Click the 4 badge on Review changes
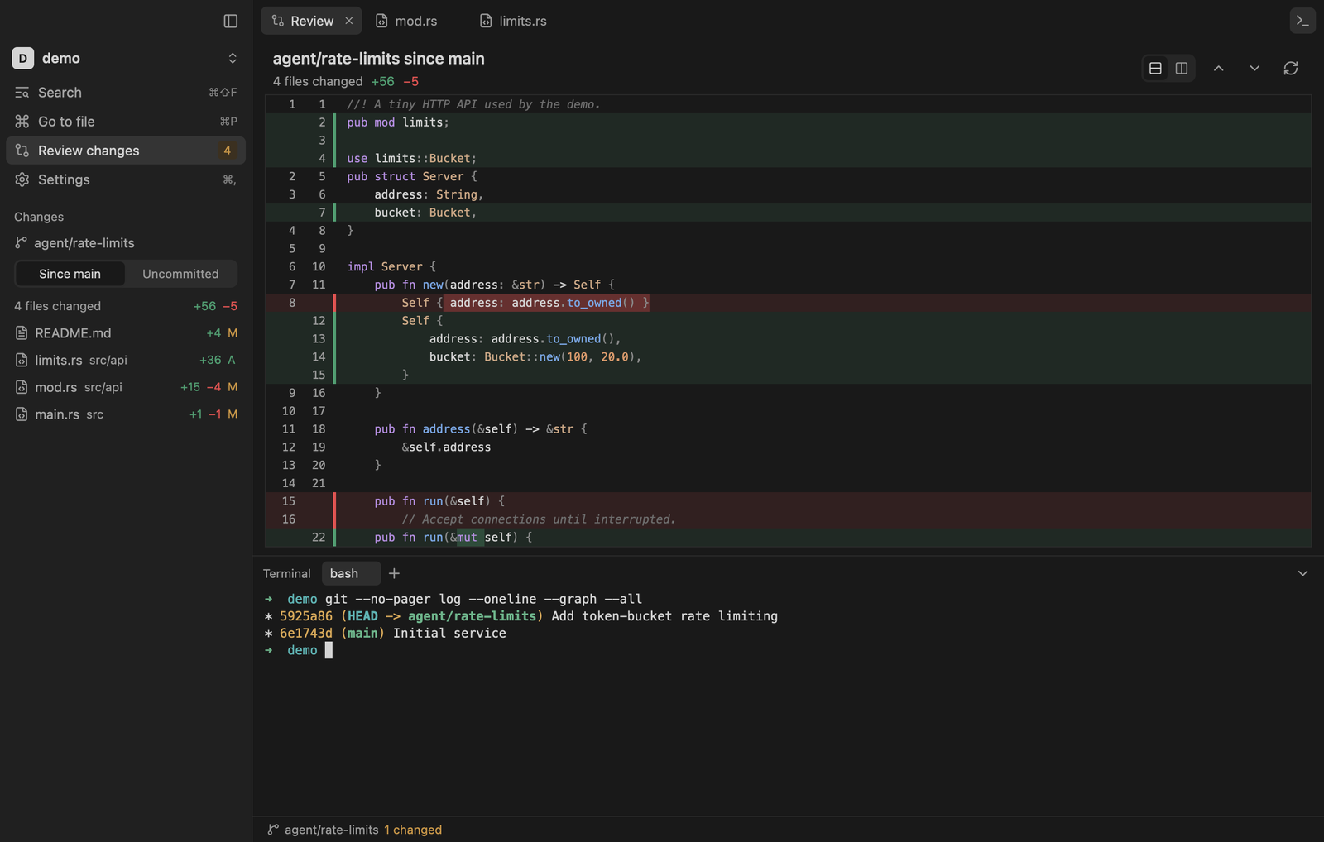 pyautogui.click(x=227, y=151)
